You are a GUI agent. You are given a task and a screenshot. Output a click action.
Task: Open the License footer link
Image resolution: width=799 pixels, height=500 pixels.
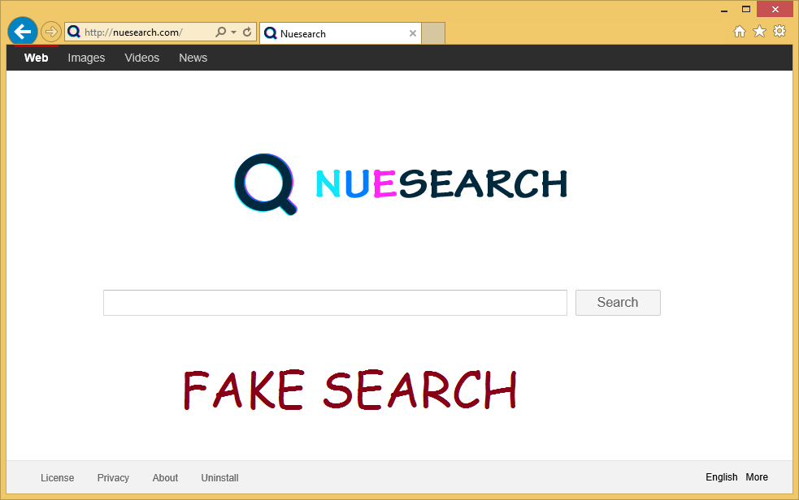click(57, 477)
